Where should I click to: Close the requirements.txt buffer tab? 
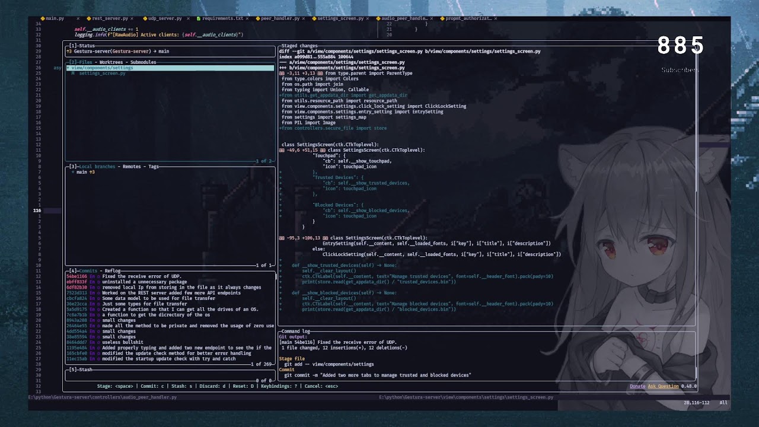(x=247, y=18)
